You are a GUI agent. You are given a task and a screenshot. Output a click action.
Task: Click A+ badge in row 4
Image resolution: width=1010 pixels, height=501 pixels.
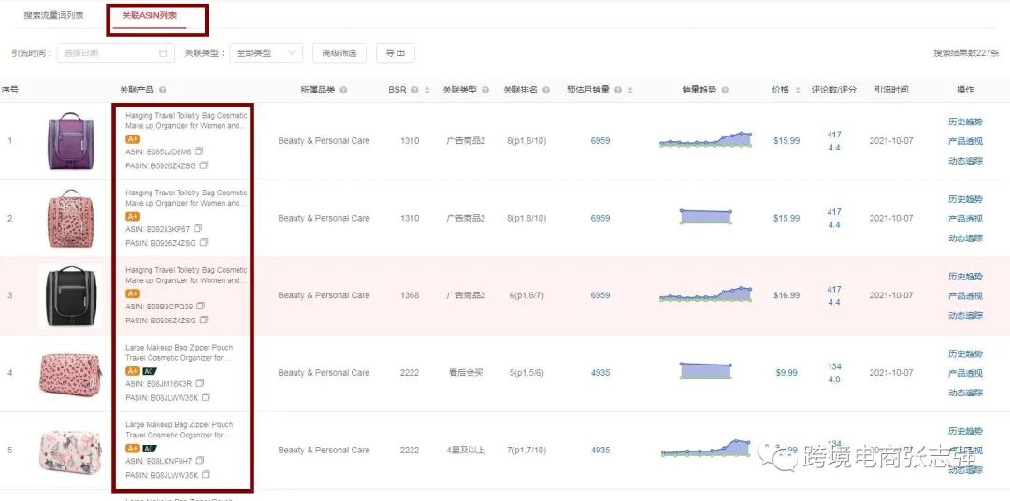pyautogui.click(x=133, y=371)
